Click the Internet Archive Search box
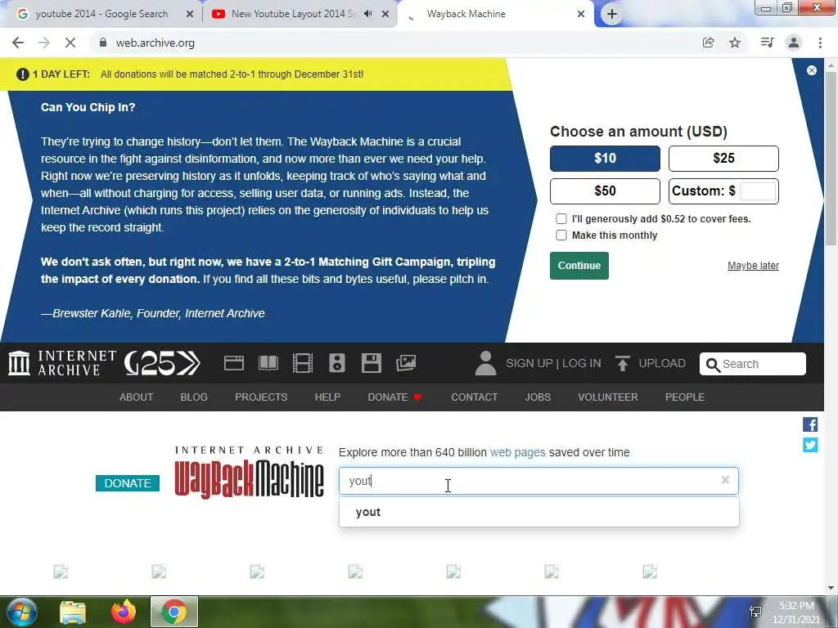This screenshot has width=838, height=628. click(753, 364)
